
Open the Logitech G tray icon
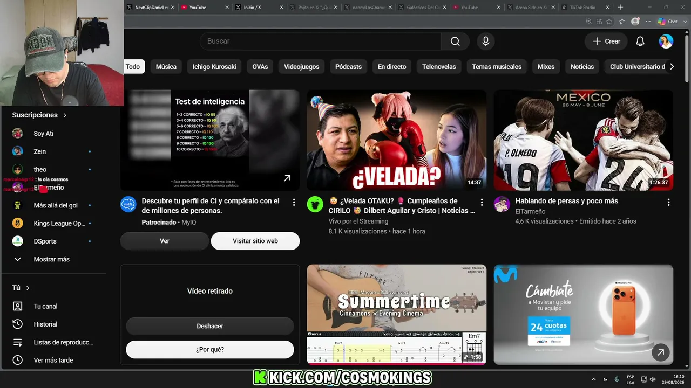(605, 379)
